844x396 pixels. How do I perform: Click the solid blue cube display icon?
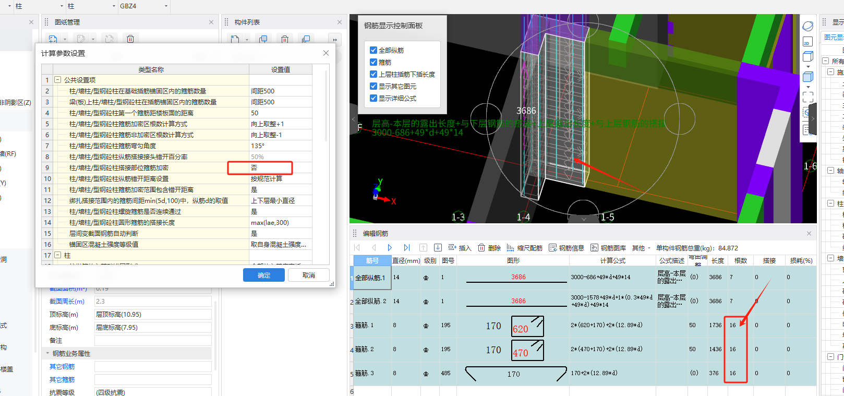point(807,77)
